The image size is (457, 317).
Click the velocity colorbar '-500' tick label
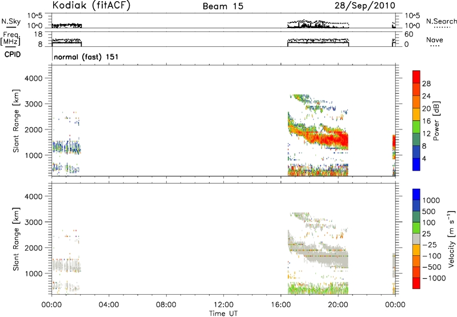pos(432,267)
